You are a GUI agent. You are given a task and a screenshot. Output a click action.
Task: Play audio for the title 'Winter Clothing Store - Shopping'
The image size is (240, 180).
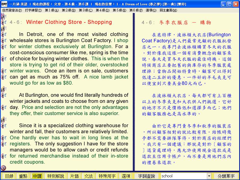(x=4, y=22)
